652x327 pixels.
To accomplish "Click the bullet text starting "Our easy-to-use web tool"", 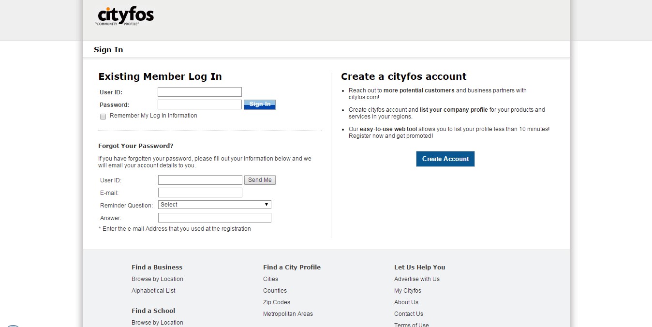I will click(449, 133).
